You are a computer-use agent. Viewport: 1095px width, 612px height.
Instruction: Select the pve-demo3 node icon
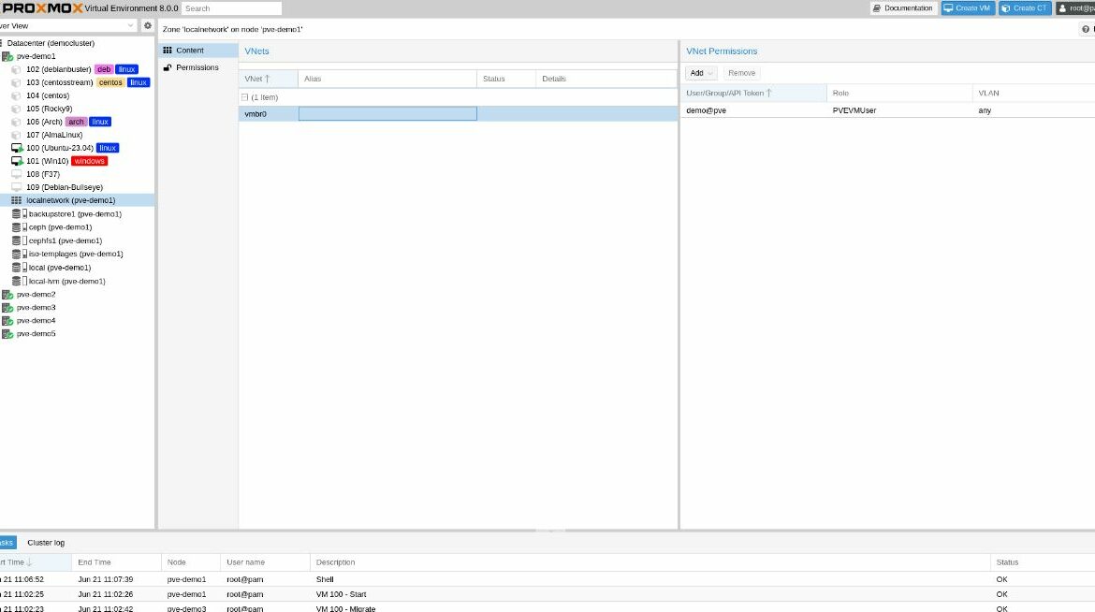pyautogui.click(x=7, y=307)
